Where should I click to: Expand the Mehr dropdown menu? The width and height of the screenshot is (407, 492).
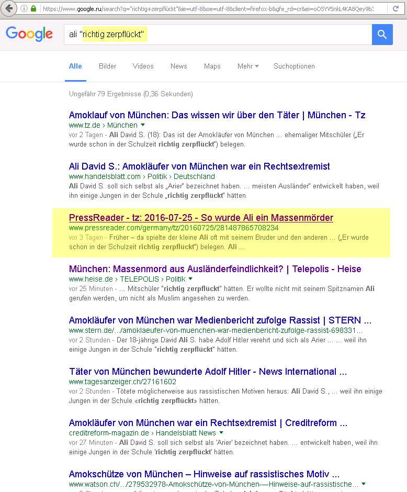point(248,66)
